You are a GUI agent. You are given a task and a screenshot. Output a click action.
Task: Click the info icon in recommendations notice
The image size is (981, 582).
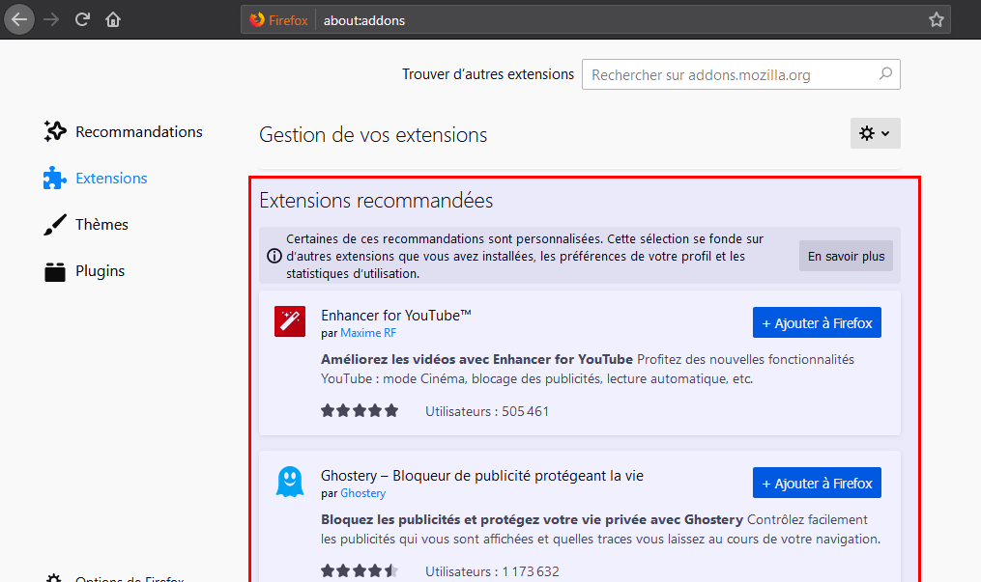(274, 256)
